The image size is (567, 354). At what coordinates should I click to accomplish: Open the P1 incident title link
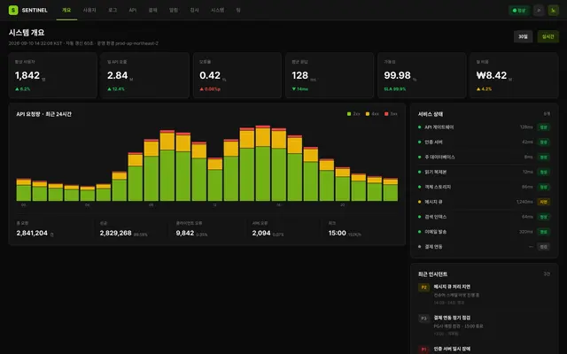point(452,349)
